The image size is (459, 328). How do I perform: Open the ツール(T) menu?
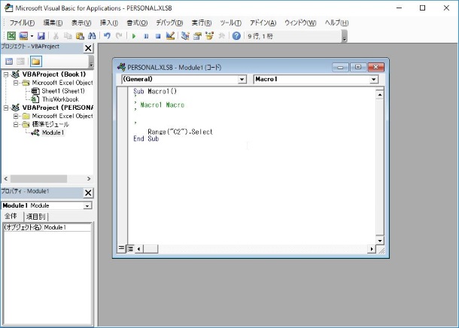click(231, 23)
